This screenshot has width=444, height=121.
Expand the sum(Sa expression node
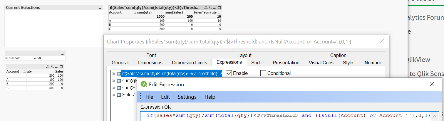click(113, 88)
